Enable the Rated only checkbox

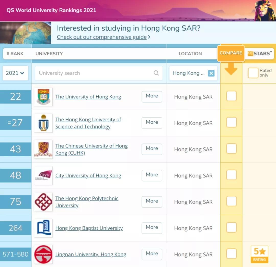click(253, 73)
